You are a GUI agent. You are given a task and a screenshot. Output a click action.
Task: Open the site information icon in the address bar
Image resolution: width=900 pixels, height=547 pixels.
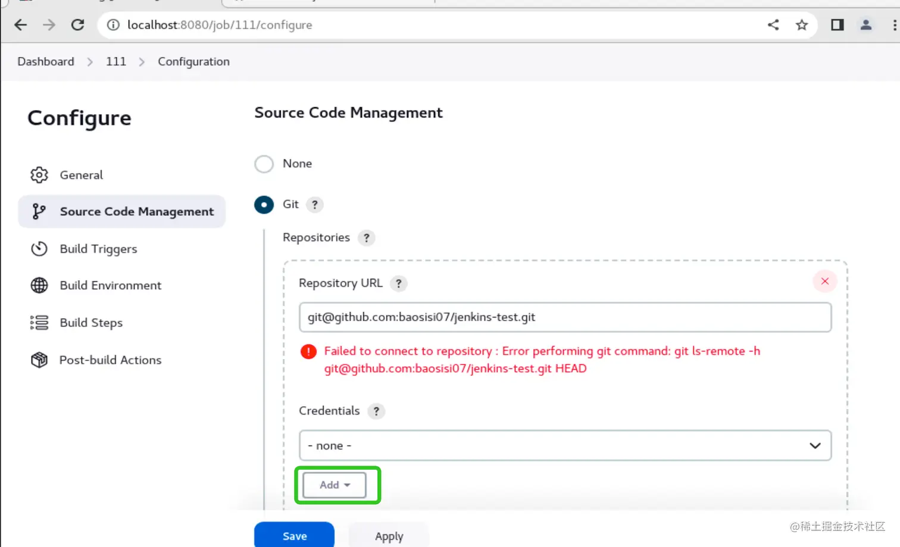pos(113,25)
